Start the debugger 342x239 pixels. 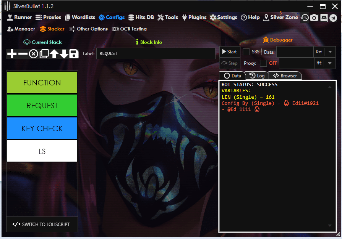pos(230,52)
